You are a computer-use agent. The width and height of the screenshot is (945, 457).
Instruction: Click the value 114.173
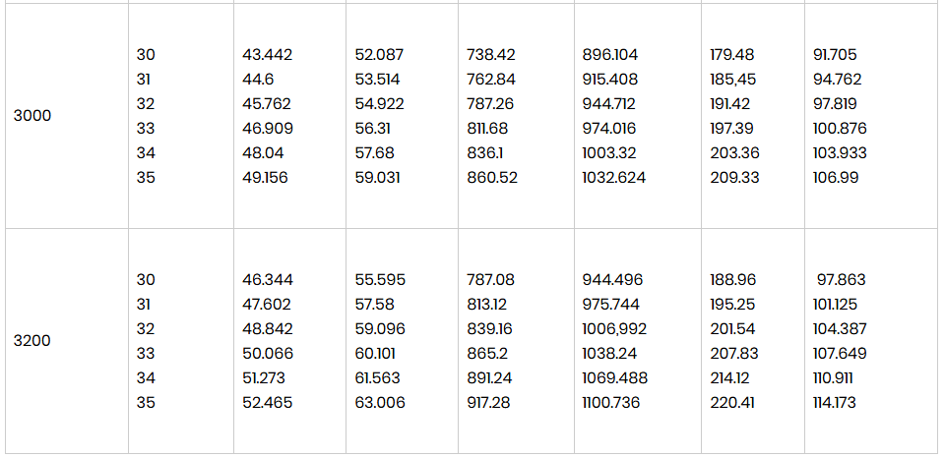pyautogui.click(x=835, y=402)
